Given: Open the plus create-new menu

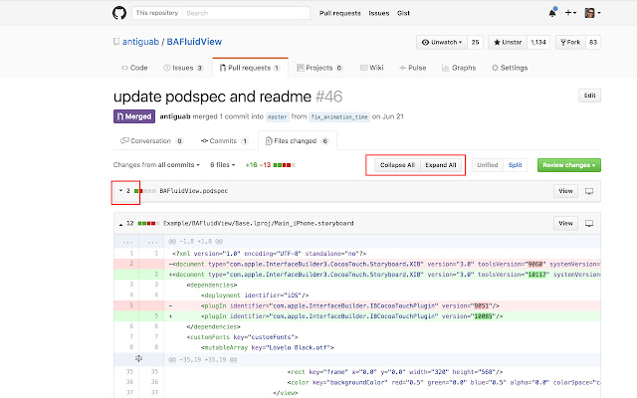Looking at the screenshot, I should pyautogui.click(x=570, y=13).
